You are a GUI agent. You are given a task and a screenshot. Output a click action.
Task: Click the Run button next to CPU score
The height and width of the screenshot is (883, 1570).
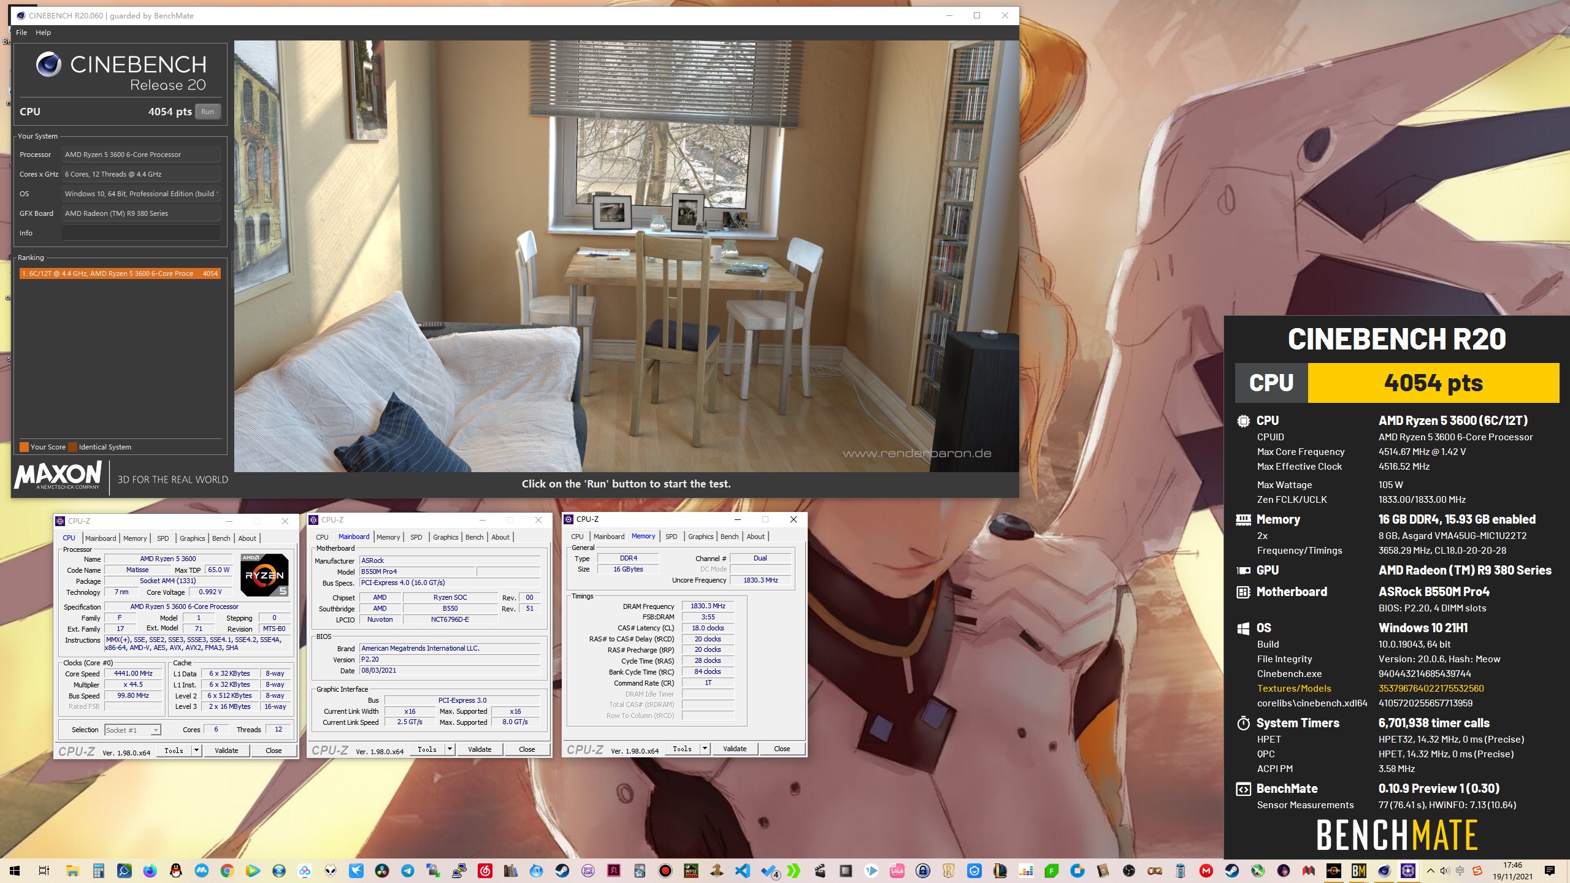coord(207,112)
